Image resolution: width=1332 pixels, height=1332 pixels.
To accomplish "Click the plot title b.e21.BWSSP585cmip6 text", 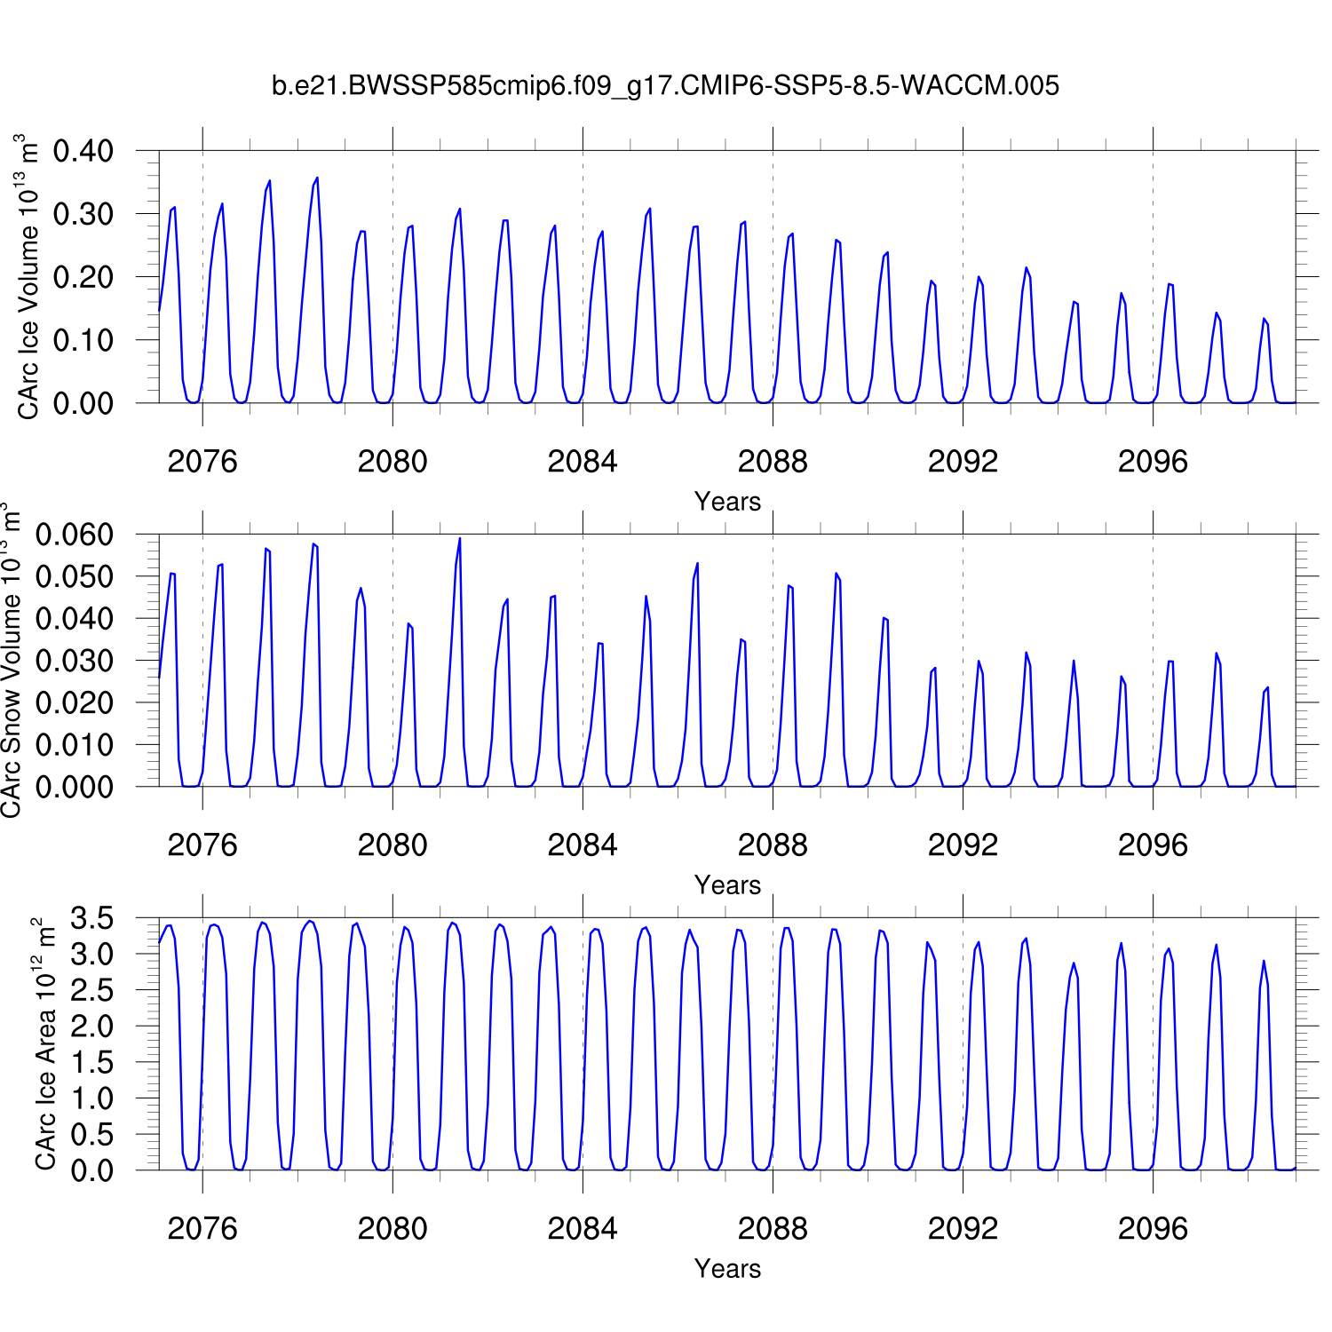I will (665, 86).
